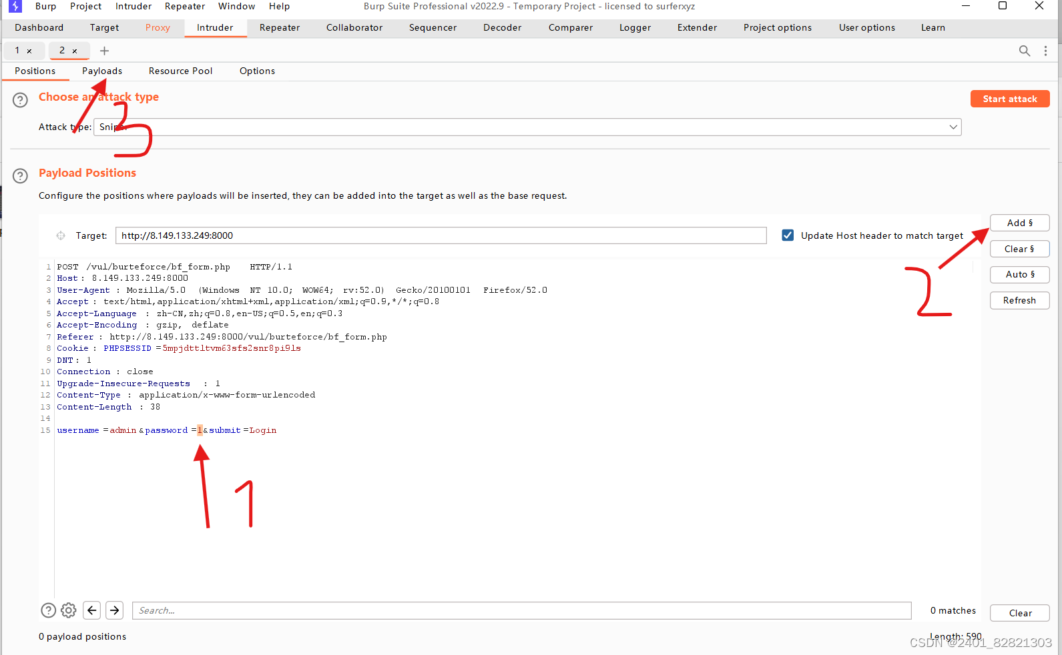Image resolution: width=1062 pixels, height=655 pixels.
Task: Click the password parameter value 1
Action: (200, 430)
